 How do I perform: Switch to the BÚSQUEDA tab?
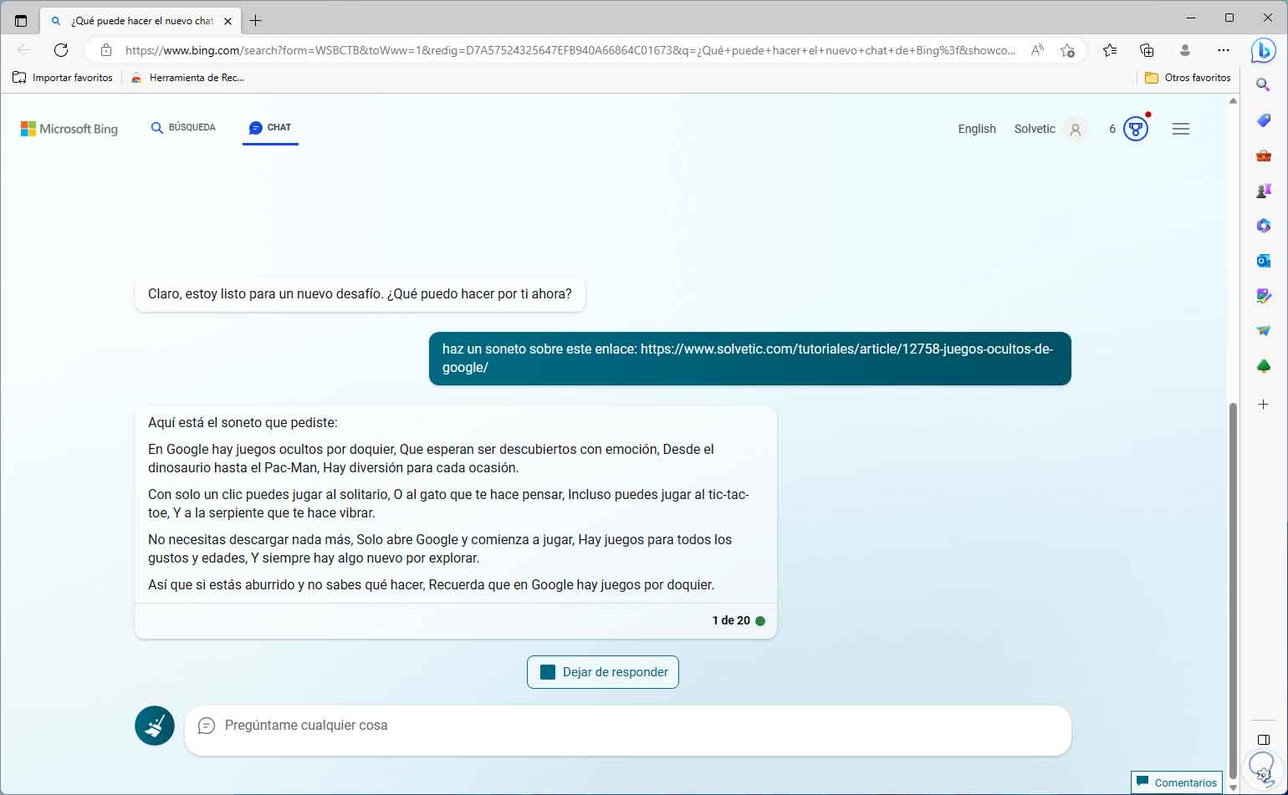pyautogui.click(x=183, y=128)
